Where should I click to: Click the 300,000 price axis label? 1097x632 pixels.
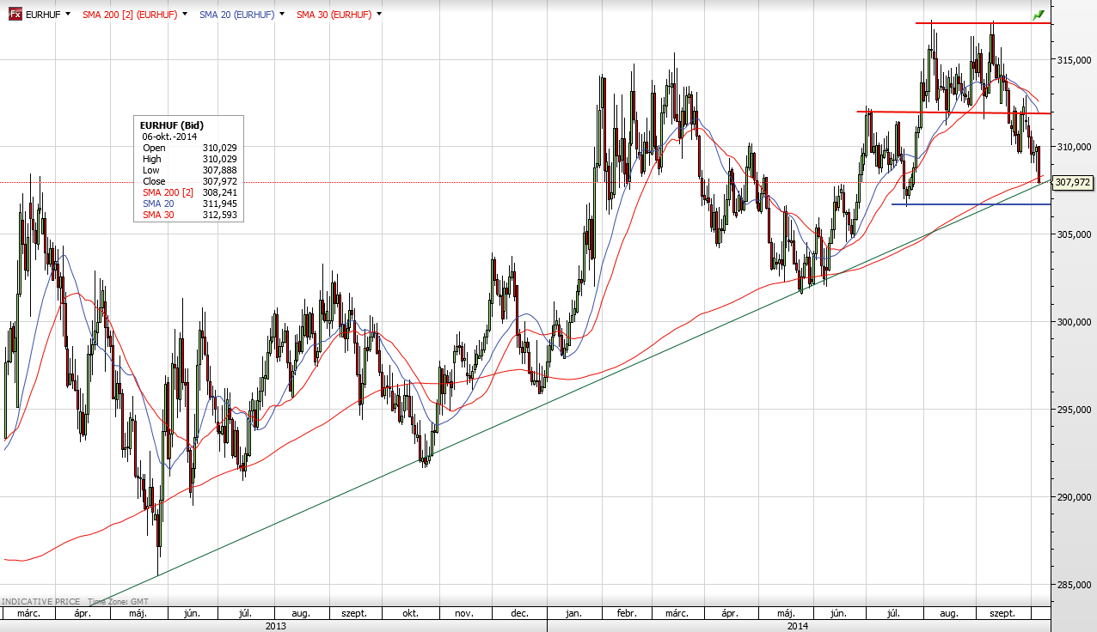[1076, 322]
